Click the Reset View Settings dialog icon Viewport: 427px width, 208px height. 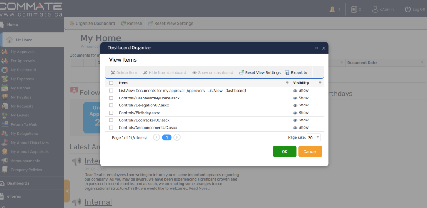pos(241,72)
